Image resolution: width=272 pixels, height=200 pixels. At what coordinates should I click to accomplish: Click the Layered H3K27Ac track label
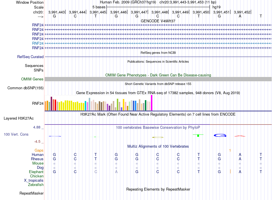pos(19,118)
